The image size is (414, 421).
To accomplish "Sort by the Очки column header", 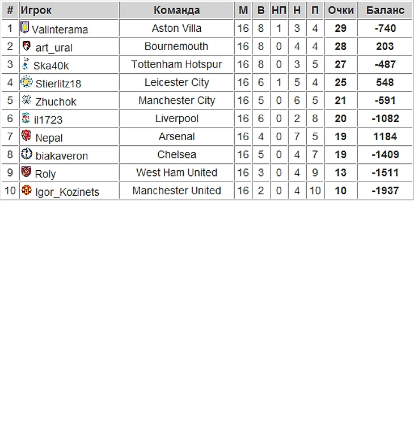I will coord(341,10).
